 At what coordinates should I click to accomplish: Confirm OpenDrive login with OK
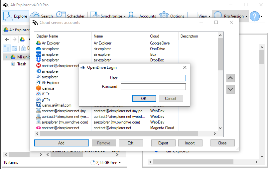144,99
